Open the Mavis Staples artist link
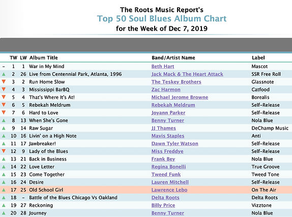 (x=168, y=136)
